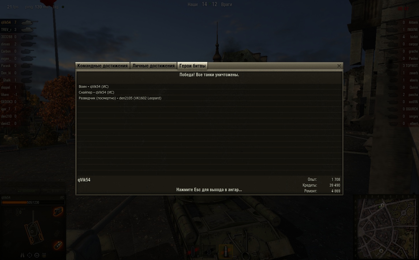Click the gunner crosshair crew icon
419x260 pixels.
tap(29, 255)
